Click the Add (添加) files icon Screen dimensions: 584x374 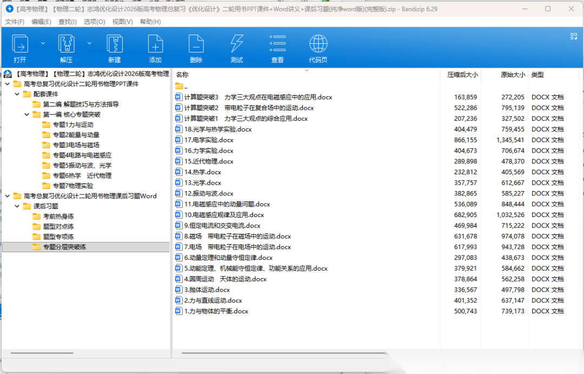[155, 44]
